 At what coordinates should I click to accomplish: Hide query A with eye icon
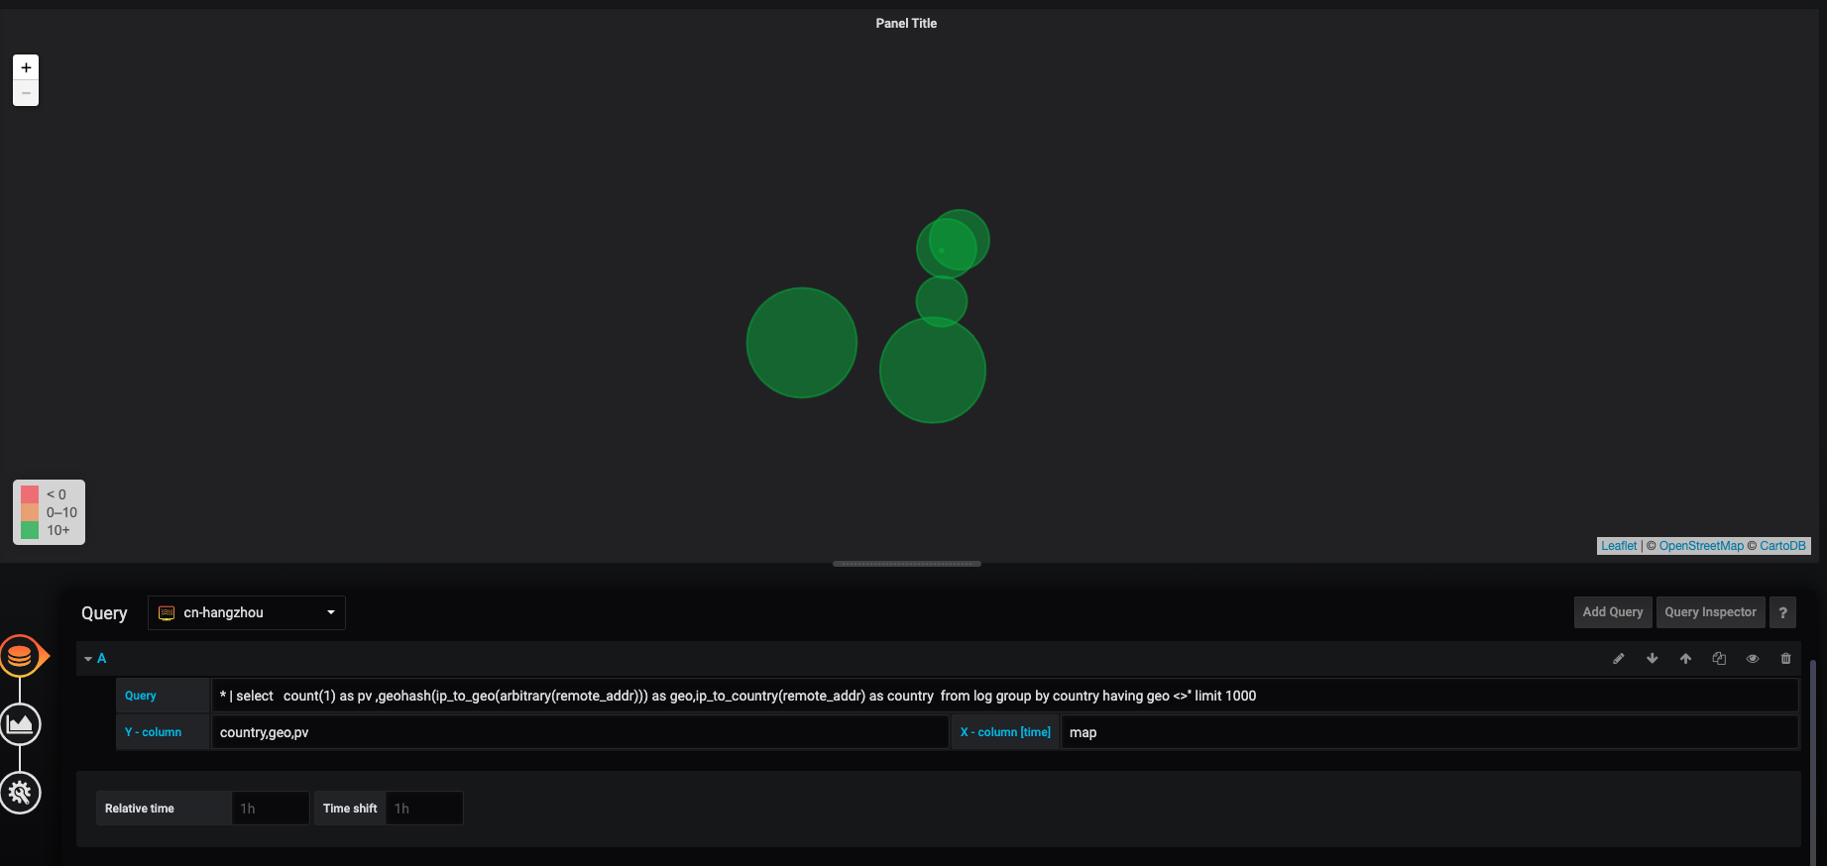pyautogui.click(x=1753, y=659)
